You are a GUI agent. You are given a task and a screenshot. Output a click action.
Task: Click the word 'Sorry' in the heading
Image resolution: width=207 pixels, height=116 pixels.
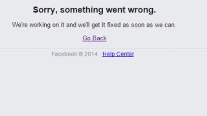(44, 10)
